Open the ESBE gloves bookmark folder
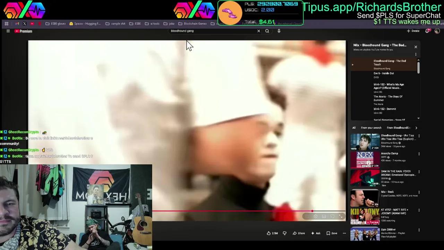 (55, 24)
